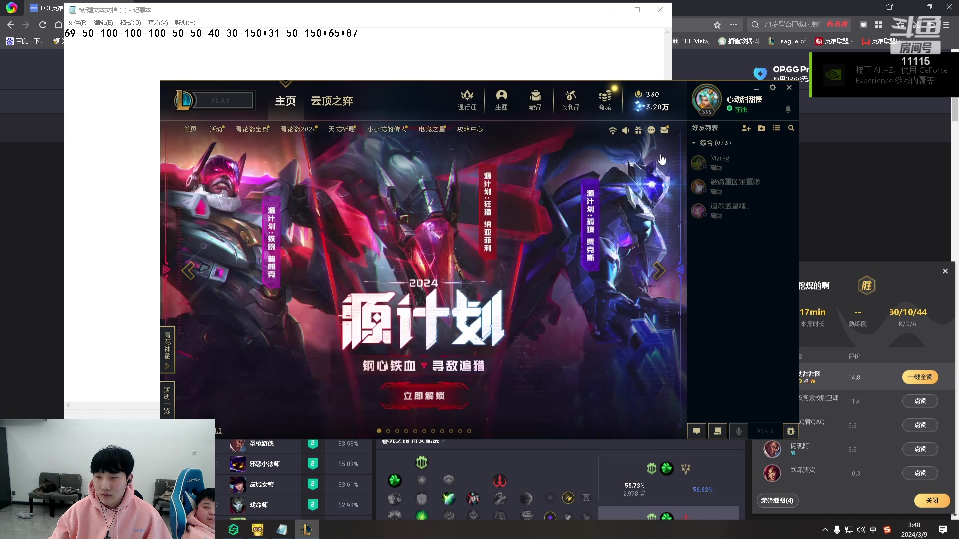Open the 战利品 loot icon
The height and width of the screenshot is (539, 959).
point(570,100)
